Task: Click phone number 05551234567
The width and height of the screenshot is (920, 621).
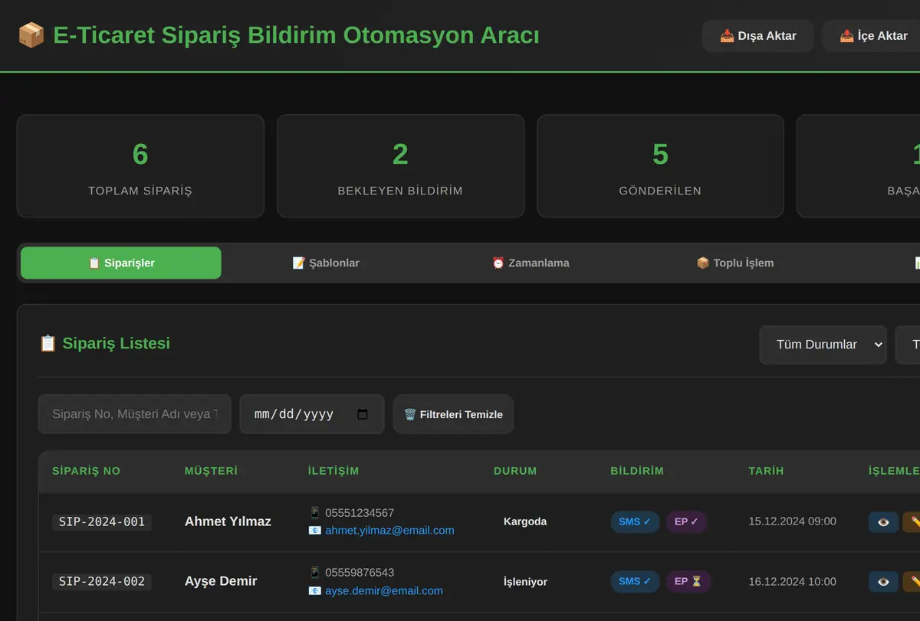Action: pyautogui.click(x=360, y=513)
